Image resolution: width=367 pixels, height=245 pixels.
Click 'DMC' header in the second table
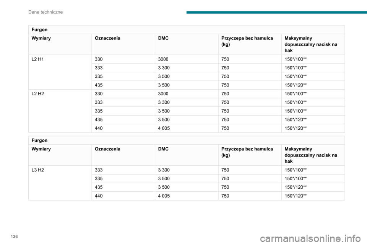tap(163, 149)
